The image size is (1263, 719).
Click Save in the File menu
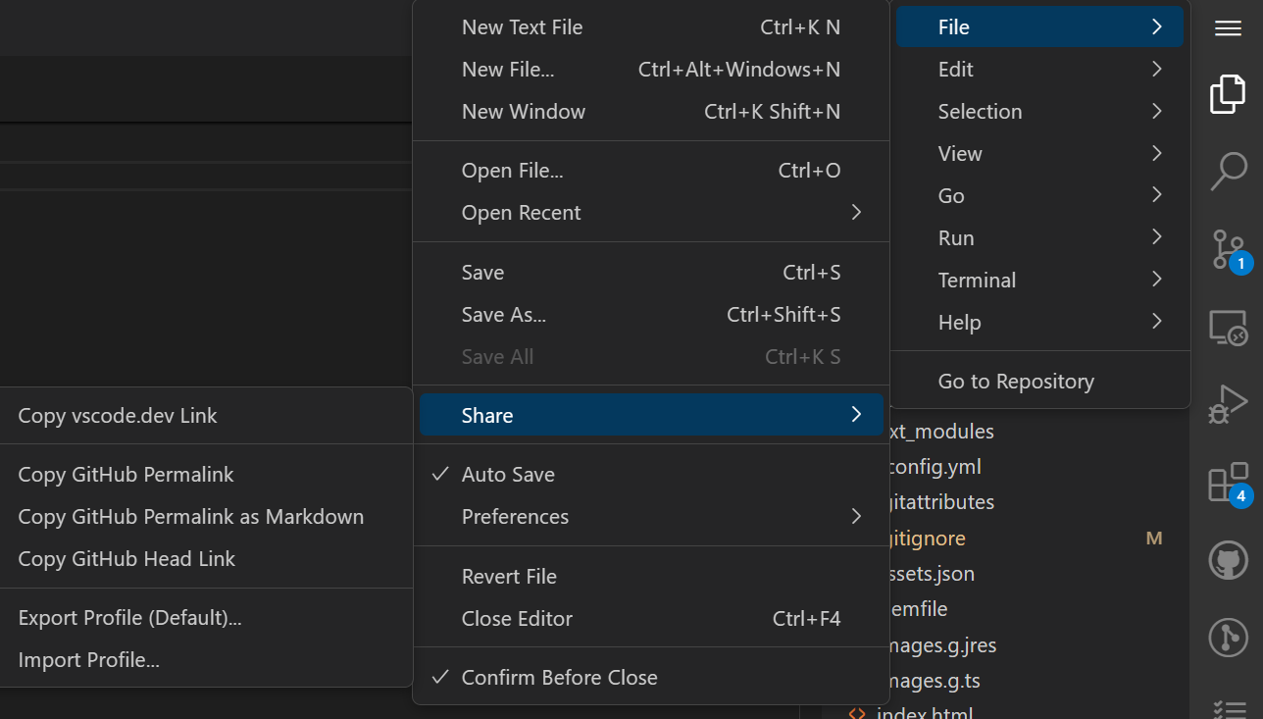tap(651, 273)
